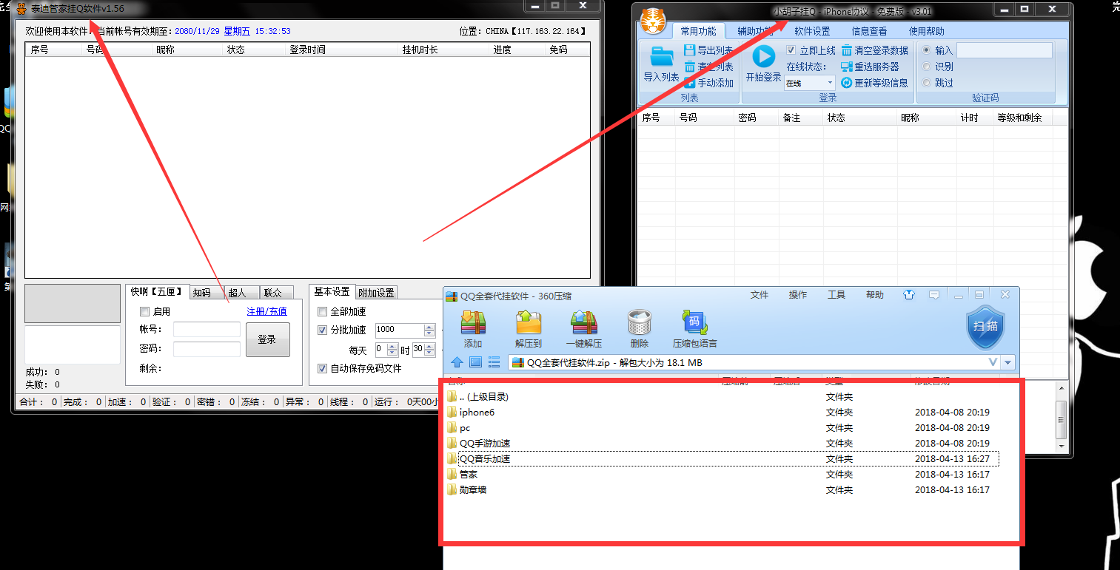Switch to the 附加设置 tab
This screenshot has height=570, width=1120.
pos(377,293)
